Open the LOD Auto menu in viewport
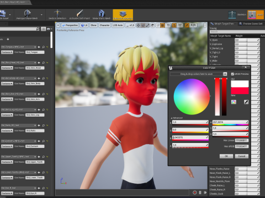The width and height of the screenshot is (265, 198). pos(118,25)
